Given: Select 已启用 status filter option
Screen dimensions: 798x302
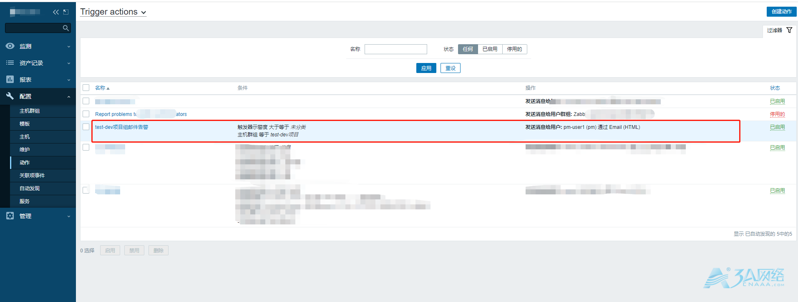Looking at the screenshot, I should pyautogui.click(x=490, y=49).
